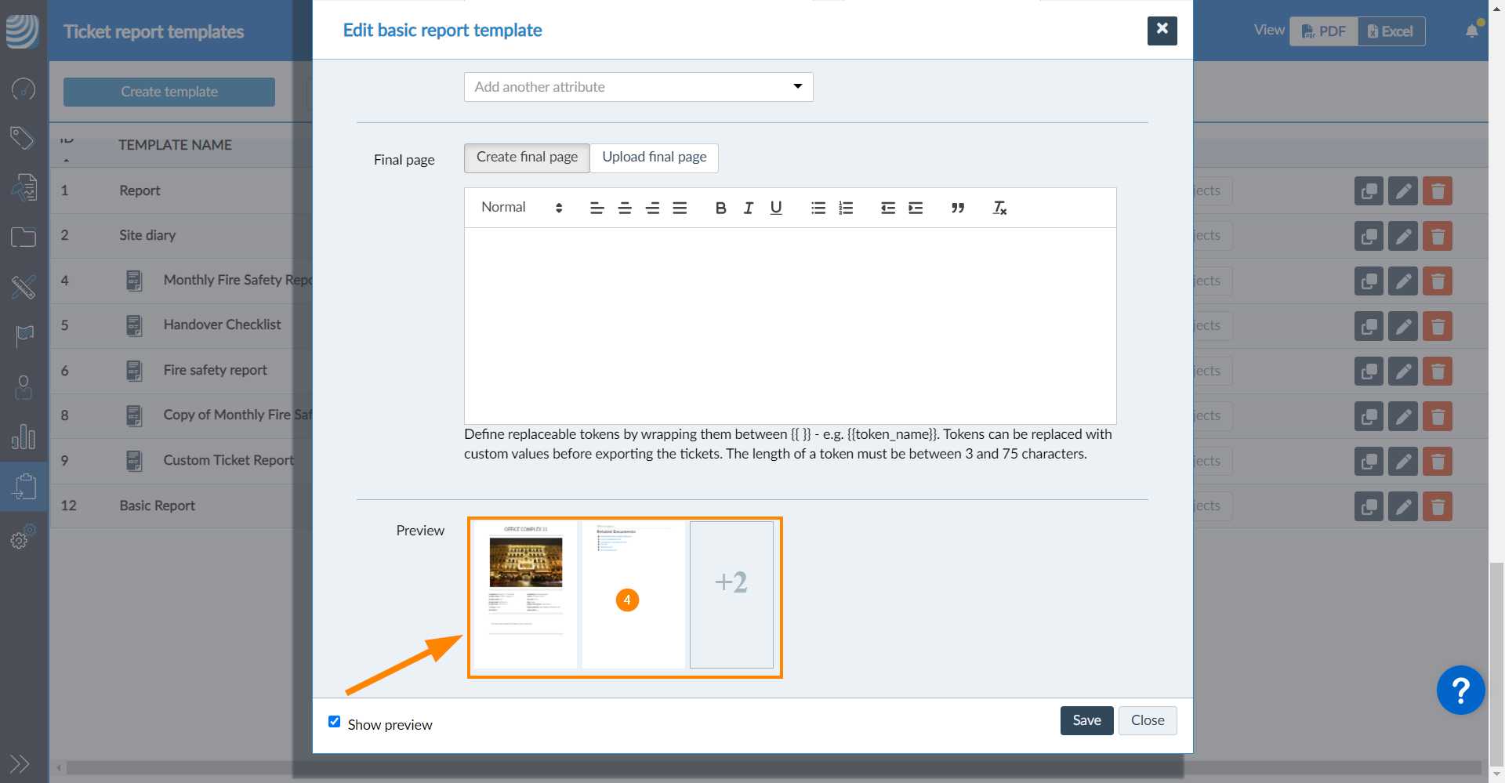Click the underline formatting icon

[x=775, y=208]
